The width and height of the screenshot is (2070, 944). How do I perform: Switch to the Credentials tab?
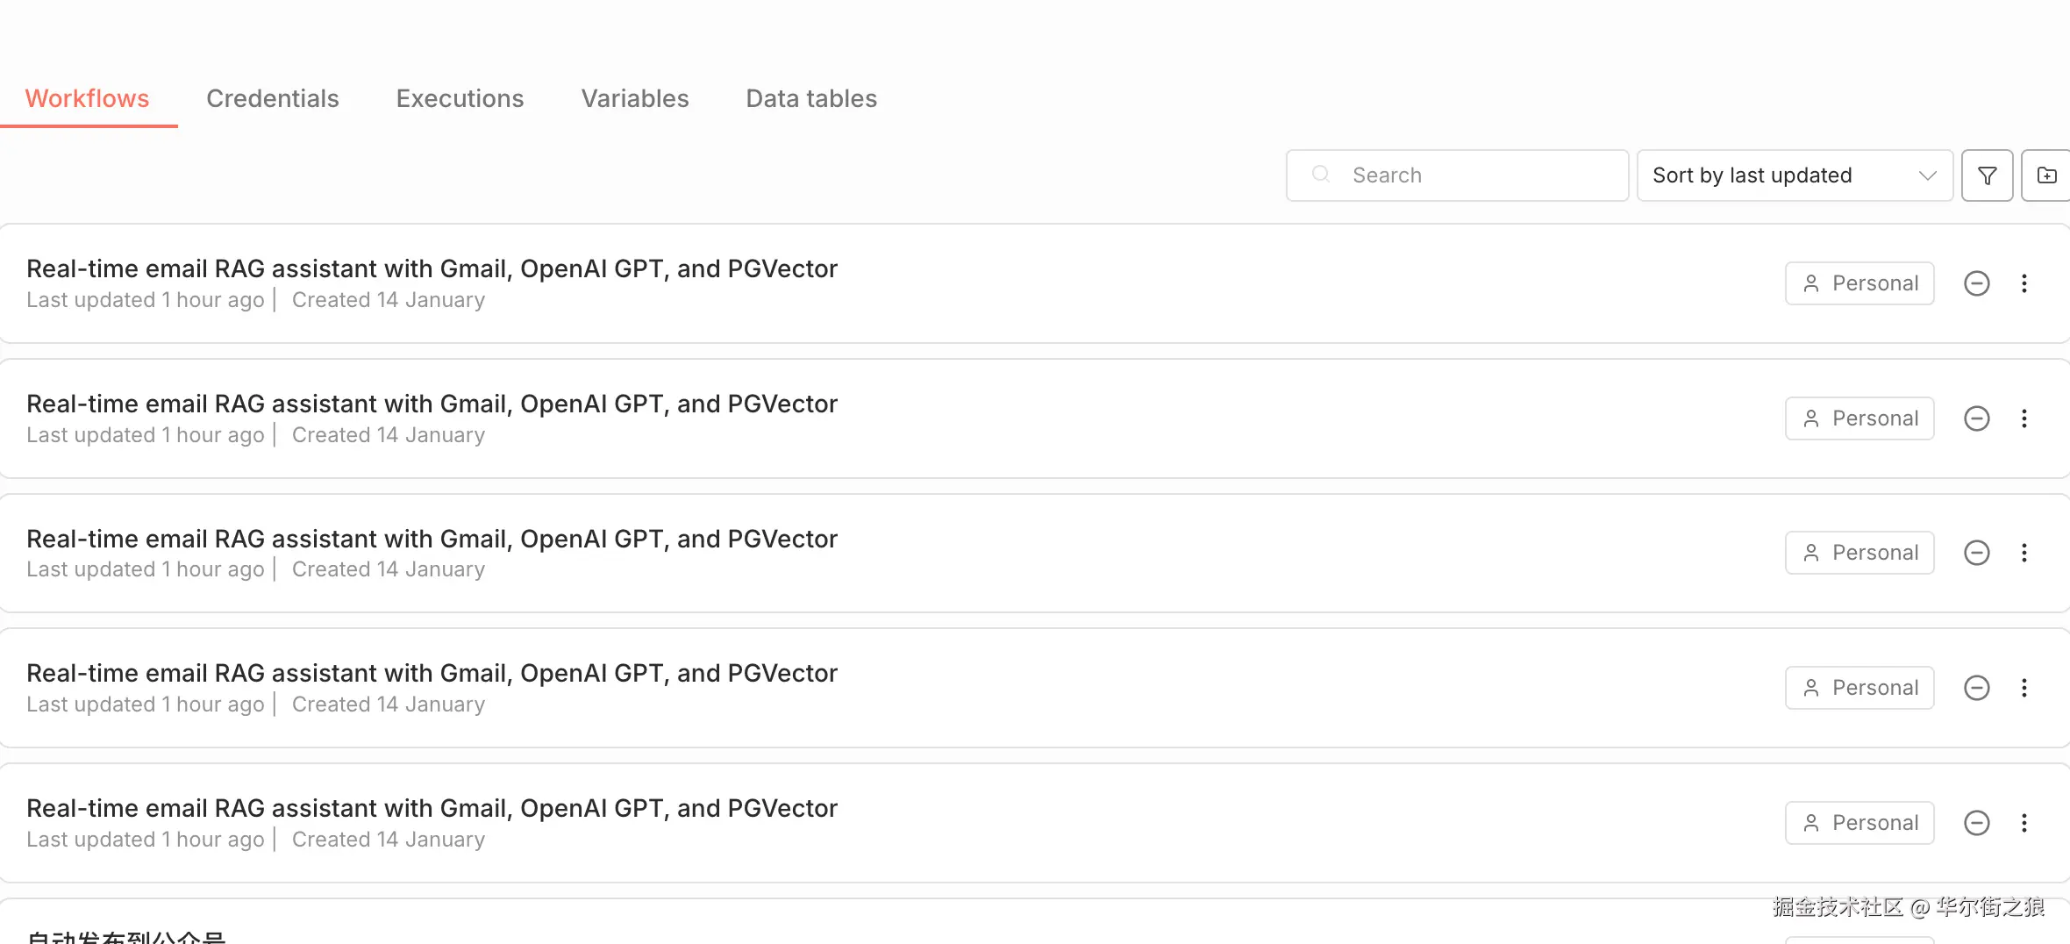click(x=272, y=98)
